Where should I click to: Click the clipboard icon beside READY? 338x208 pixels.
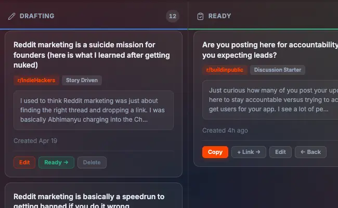click(x=200, y=16)
